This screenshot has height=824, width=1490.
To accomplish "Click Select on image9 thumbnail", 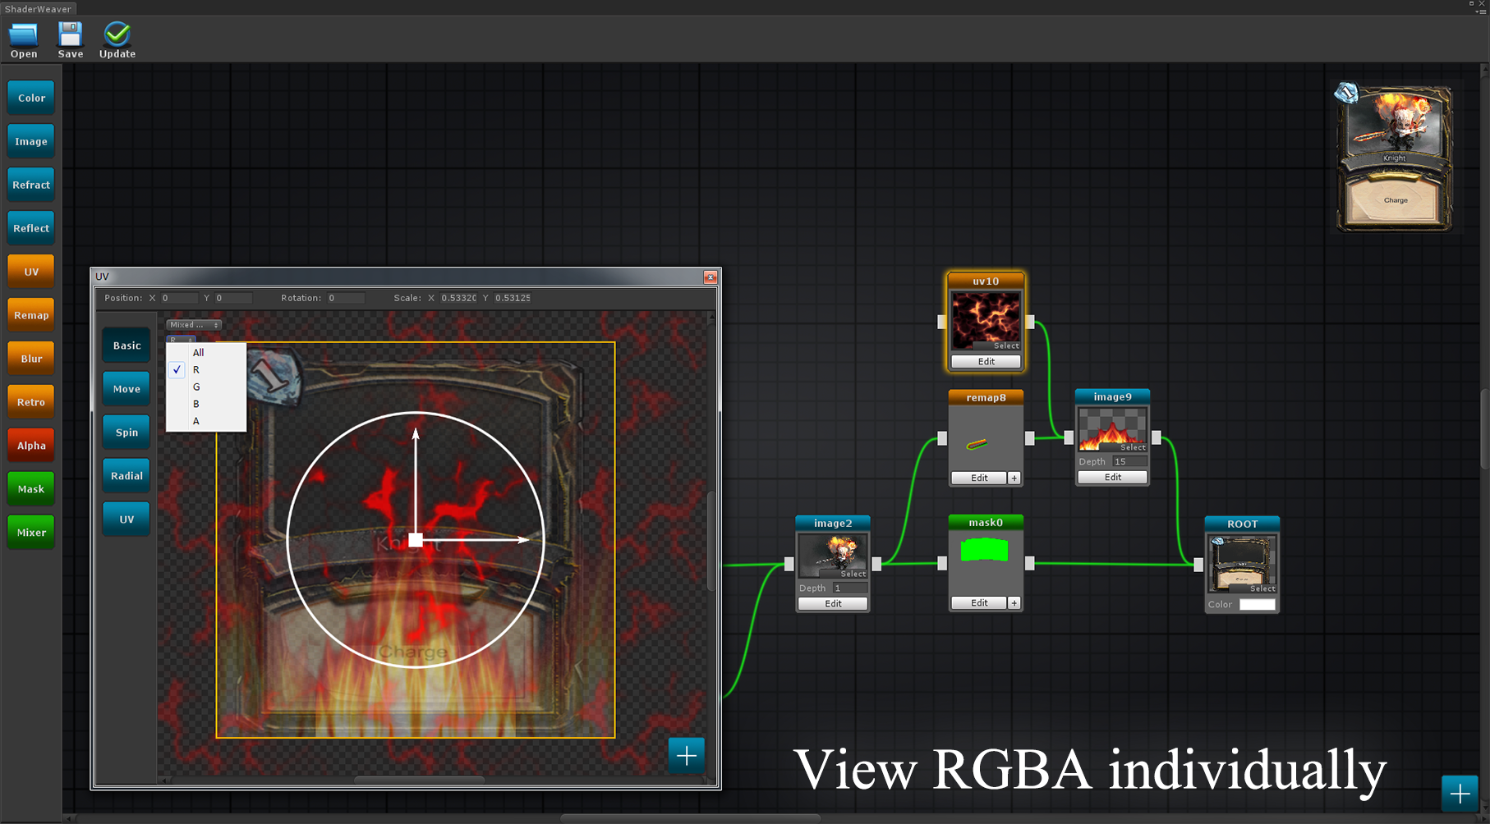I will tap(1133, 447).
